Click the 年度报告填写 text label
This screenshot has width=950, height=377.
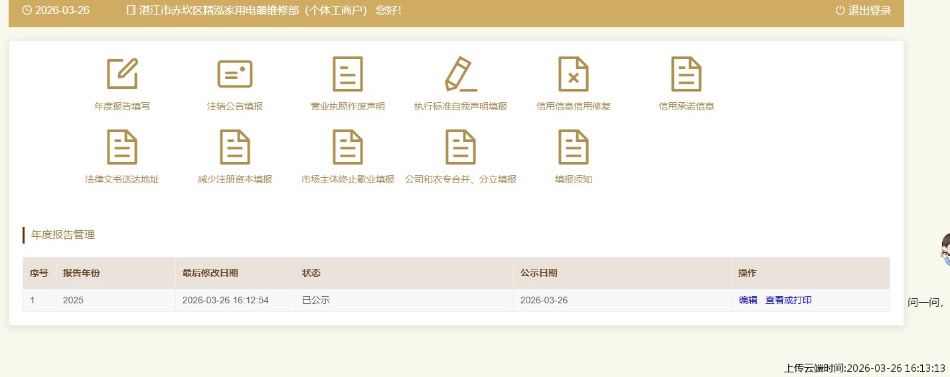coord(122,106)
